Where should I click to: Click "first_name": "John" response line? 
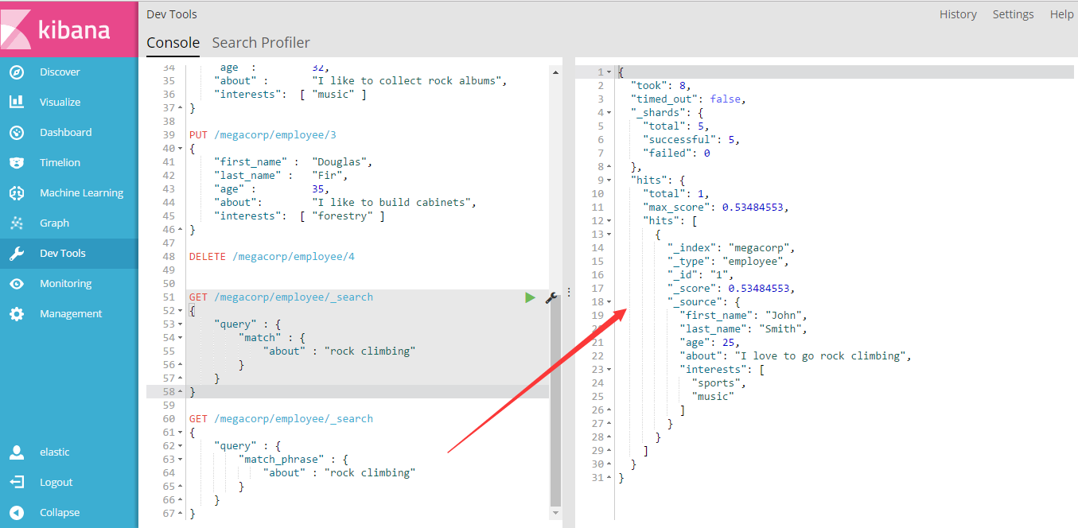[x=743, y=316]
